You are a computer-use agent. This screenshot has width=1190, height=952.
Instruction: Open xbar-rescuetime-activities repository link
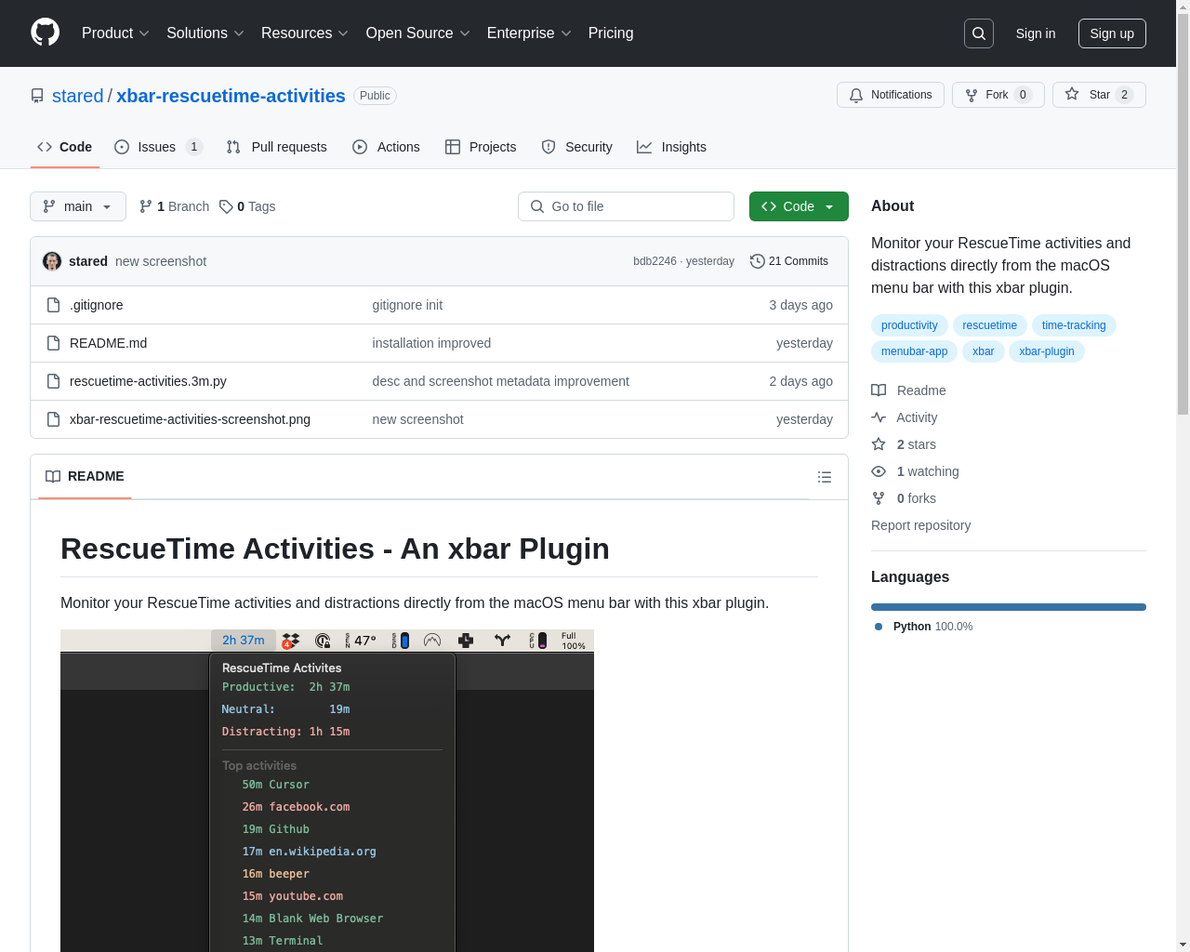pos(231,96)
